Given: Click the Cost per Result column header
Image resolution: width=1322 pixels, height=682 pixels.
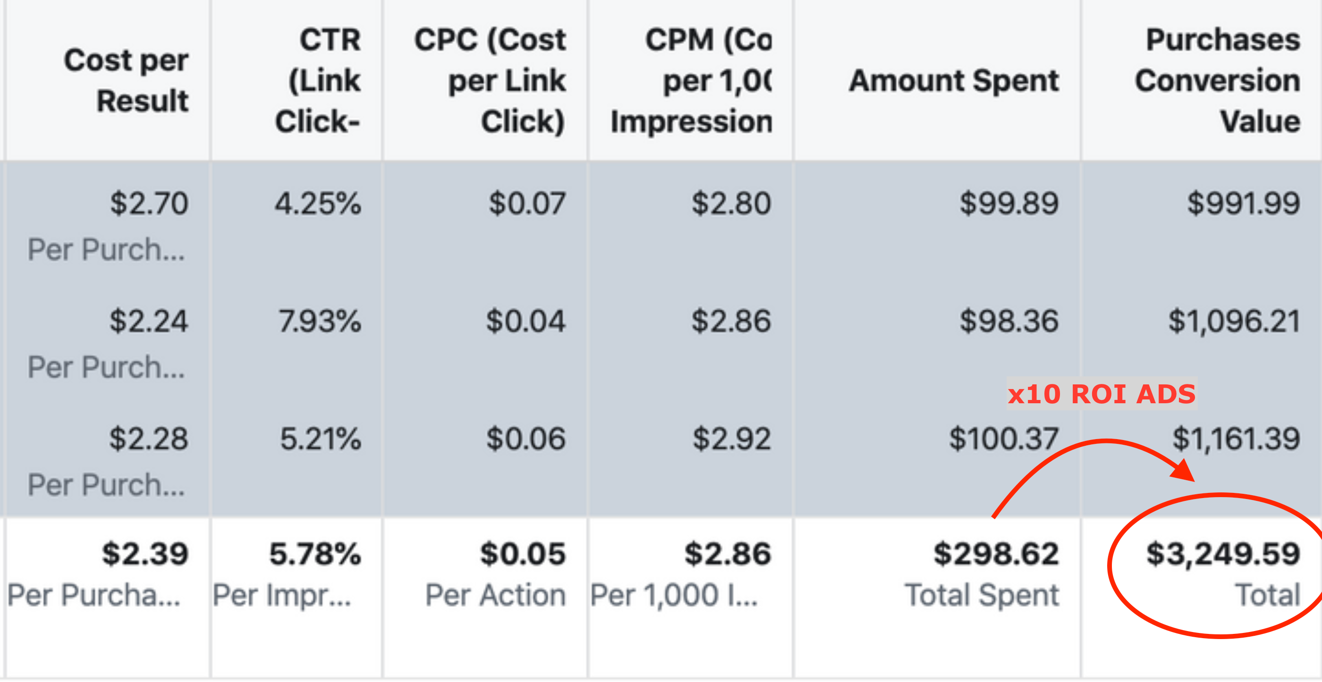Looking at the screenshot, I should (126, 81).
